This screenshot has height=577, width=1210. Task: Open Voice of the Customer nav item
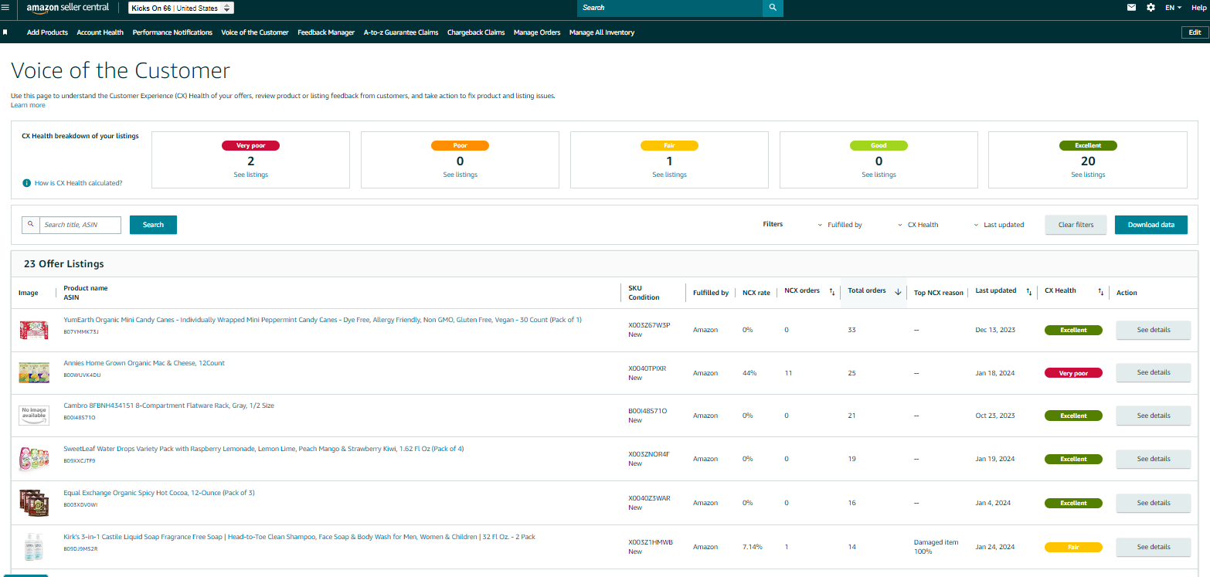tap(255, 32)
